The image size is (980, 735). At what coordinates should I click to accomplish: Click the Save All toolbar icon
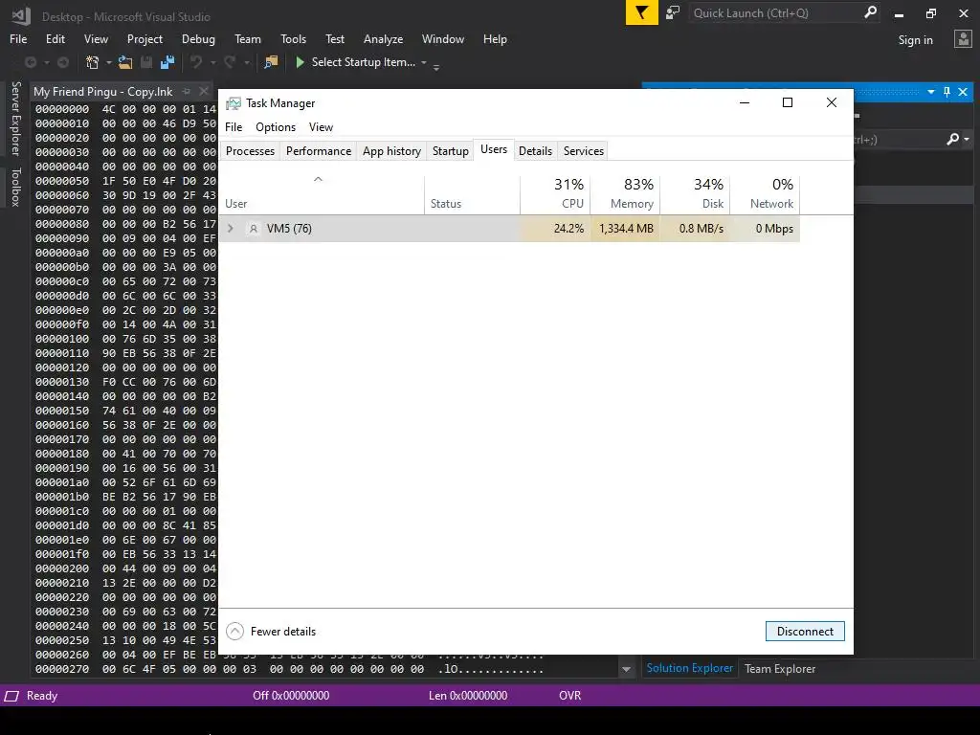[167, 62]
